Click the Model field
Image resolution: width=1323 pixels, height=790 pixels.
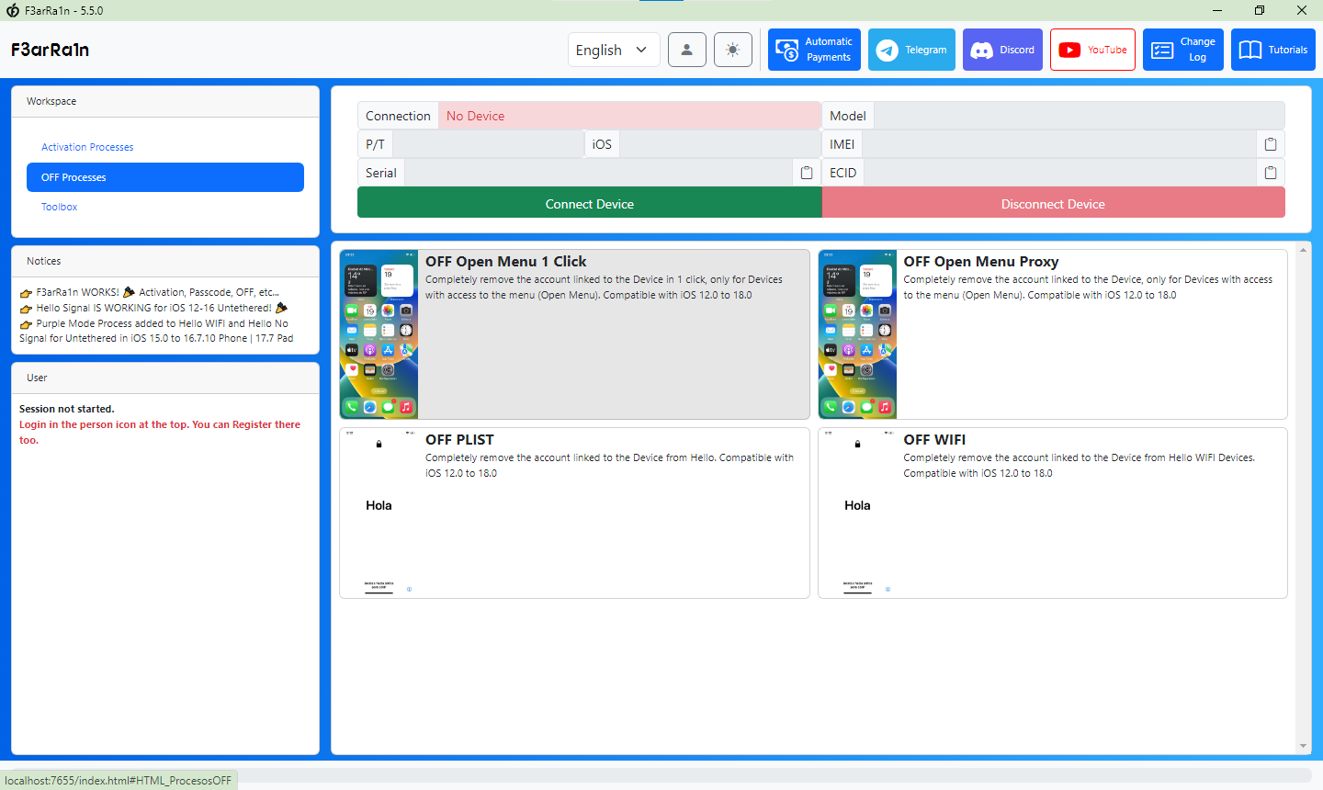pos(1079,116)
